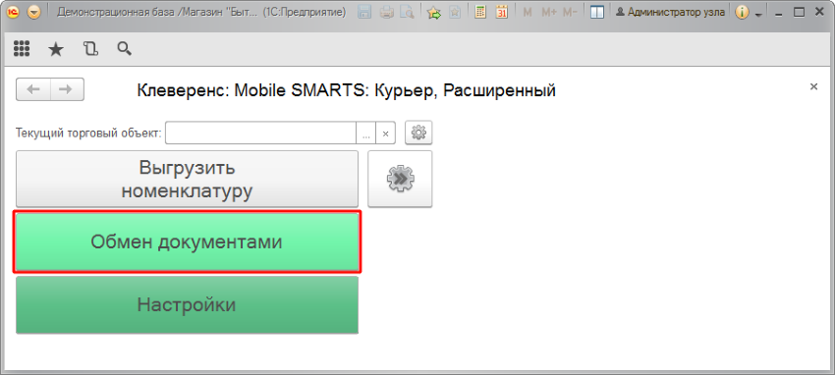Click the gear button beside trade object

(x=418, y=133)
